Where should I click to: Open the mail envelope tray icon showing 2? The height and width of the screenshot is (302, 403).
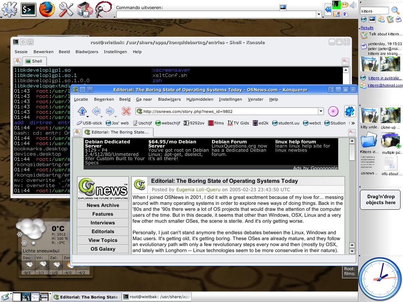345,14
